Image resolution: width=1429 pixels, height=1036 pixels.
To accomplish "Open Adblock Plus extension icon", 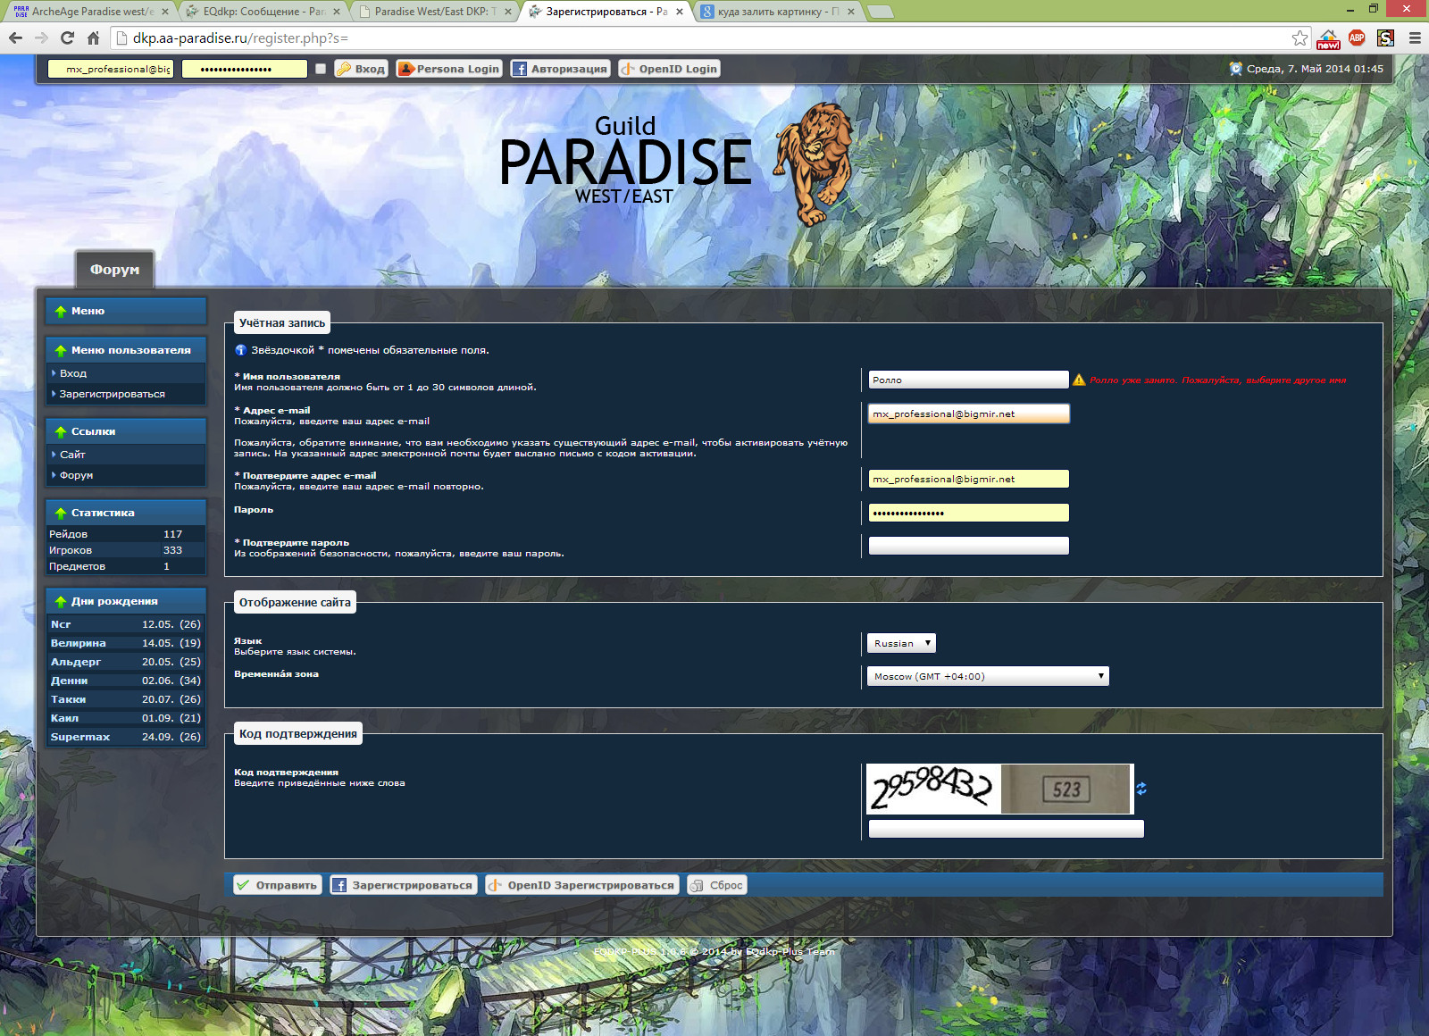I will [1357, 38].
